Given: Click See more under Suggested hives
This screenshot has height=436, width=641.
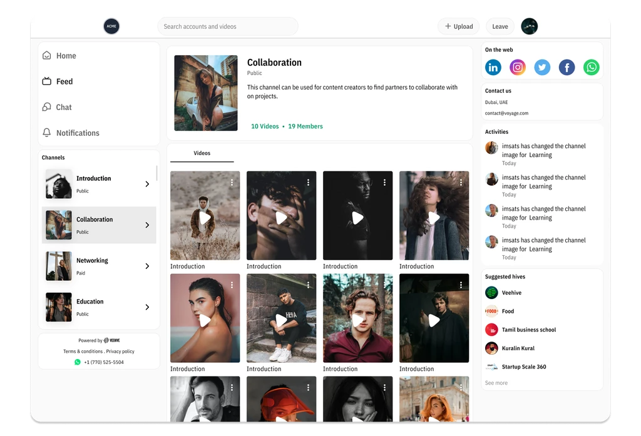Looking at the screenshot, I should tap(496, 382).
